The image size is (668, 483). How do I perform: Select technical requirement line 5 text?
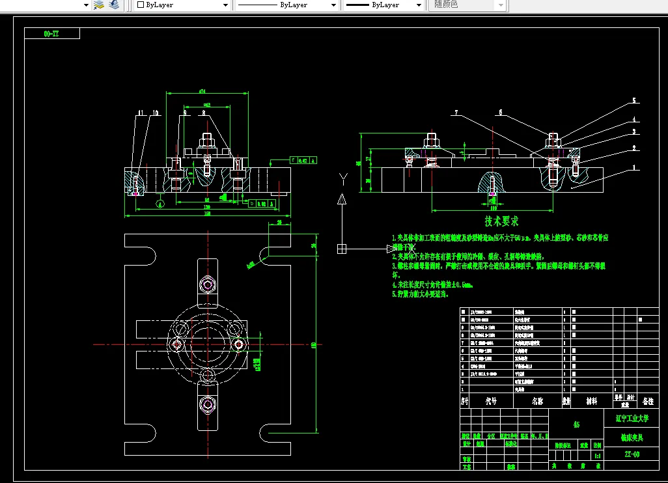click(x=421, y=294)
